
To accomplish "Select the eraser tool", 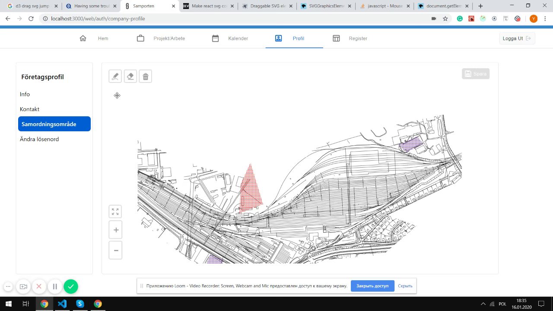I will [130, 76].
